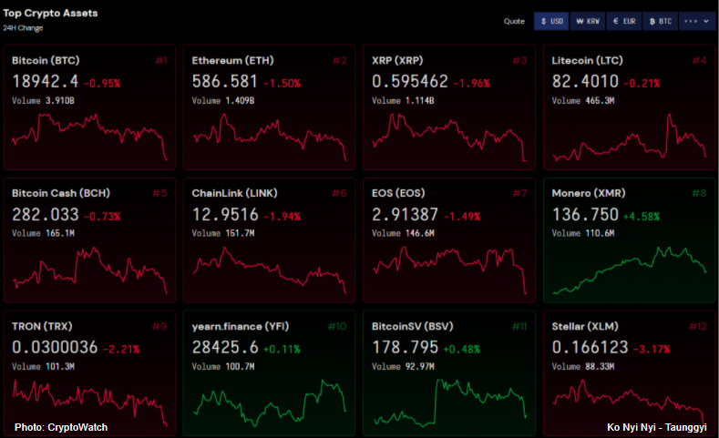The image size is (719, 438).
Task: Click the Litecoin -0.21% change value
Action: pos(642,84)
